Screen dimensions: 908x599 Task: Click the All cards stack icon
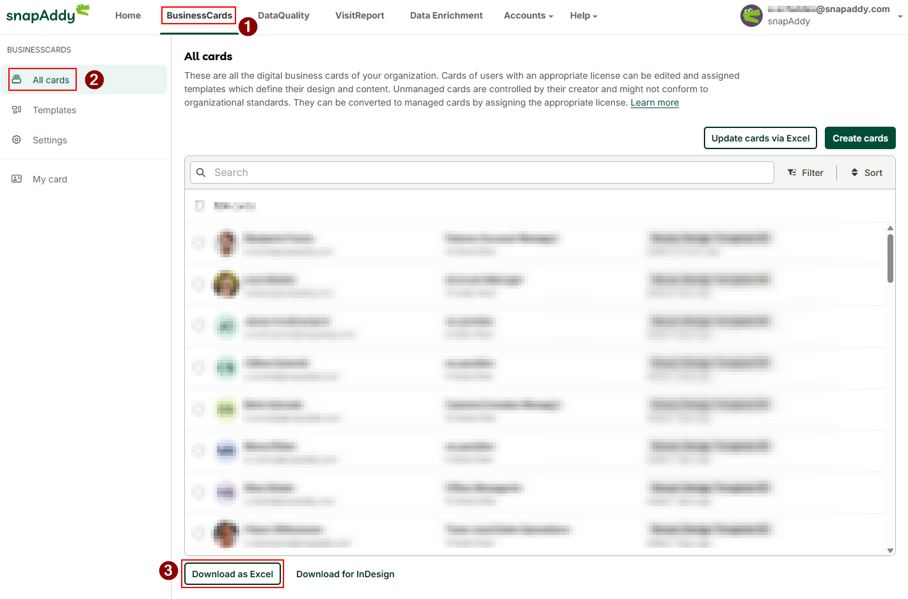(x=17, y=79)
